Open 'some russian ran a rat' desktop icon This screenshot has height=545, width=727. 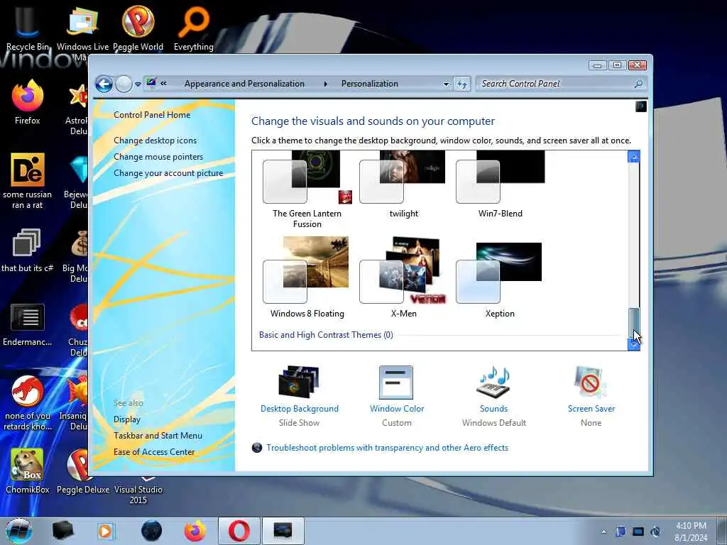click(x=28, y=181)
